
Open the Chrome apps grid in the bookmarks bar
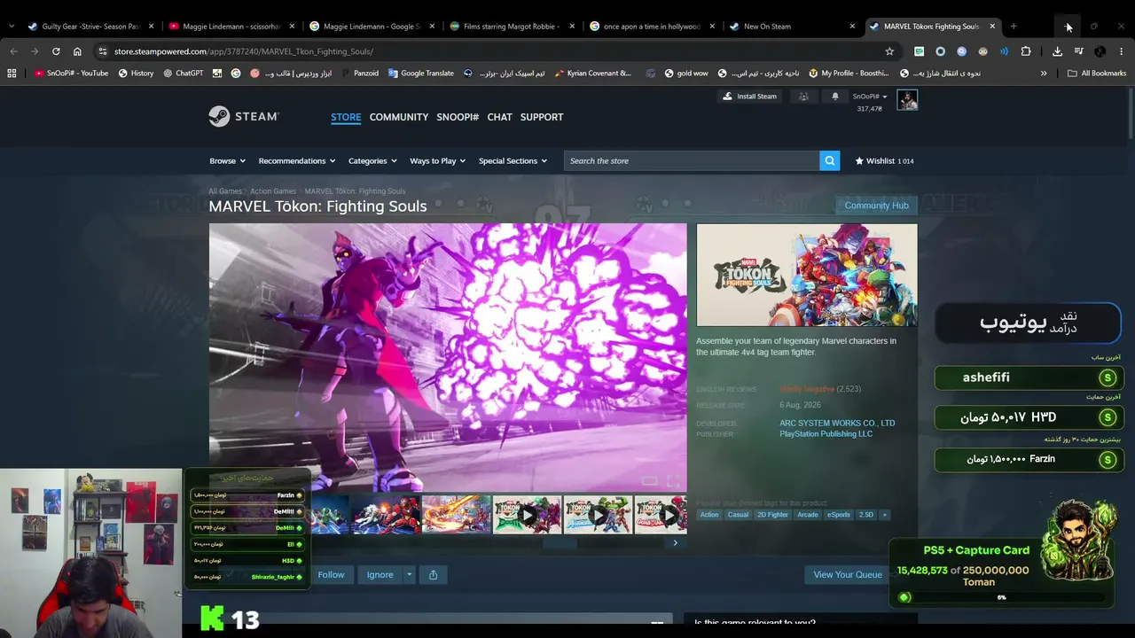[12, 74]
